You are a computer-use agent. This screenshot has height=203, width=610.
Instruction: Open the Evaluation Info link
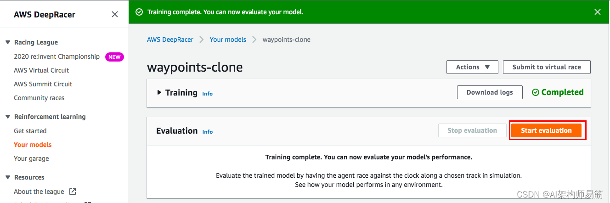207,132
